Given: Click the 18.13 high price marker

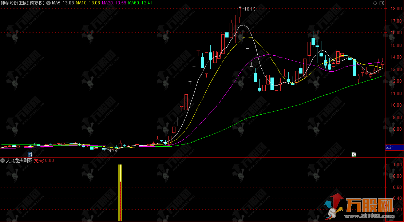Looking at the screenshot, I should point(250,9).
